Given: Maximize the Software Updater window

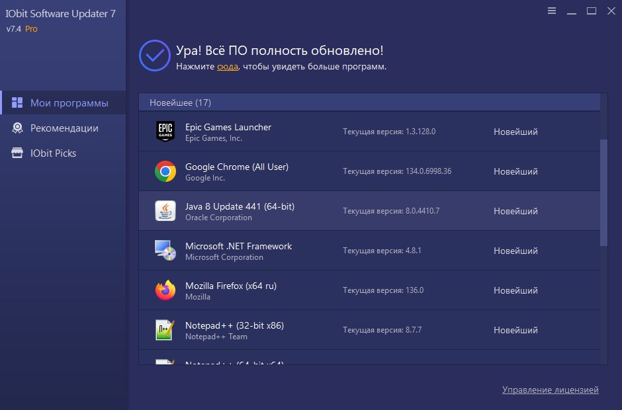Looking at the screenshot, I should click(592, 11).
